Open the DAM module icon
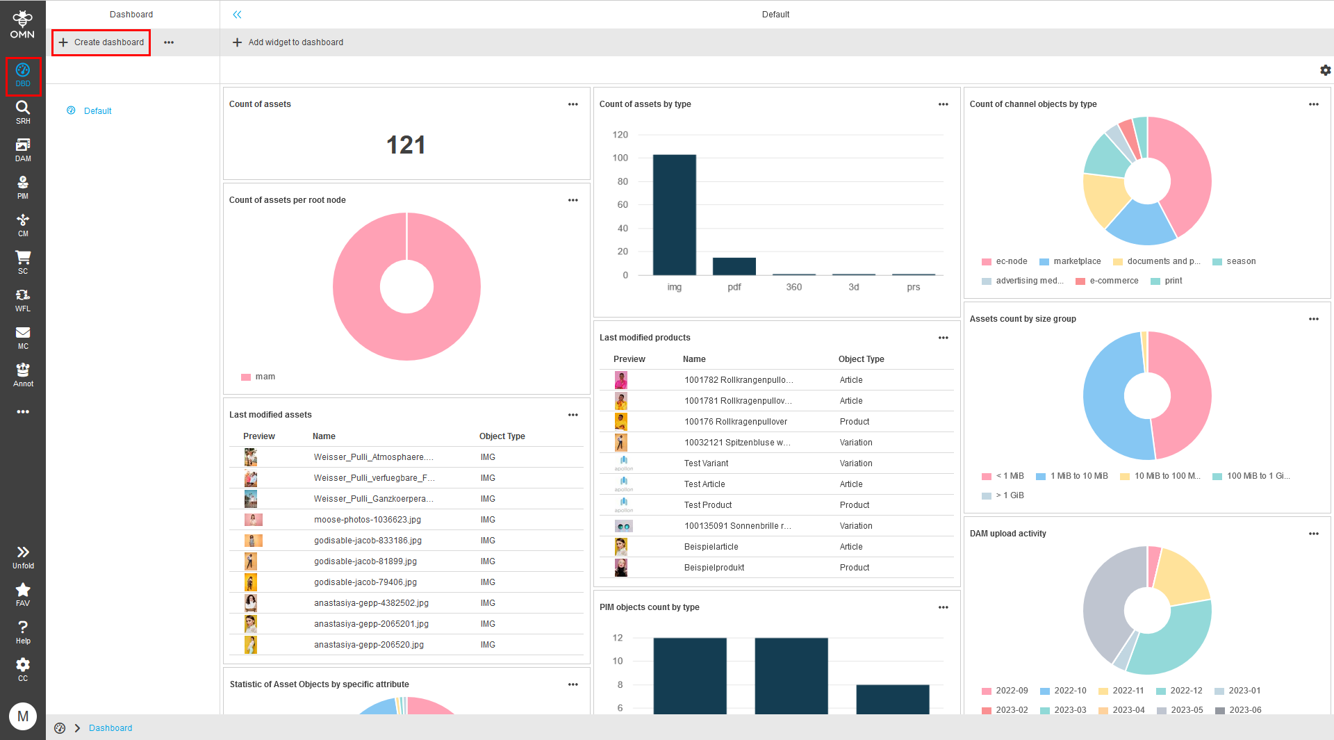1334x740 pixels. click(23, 148)
